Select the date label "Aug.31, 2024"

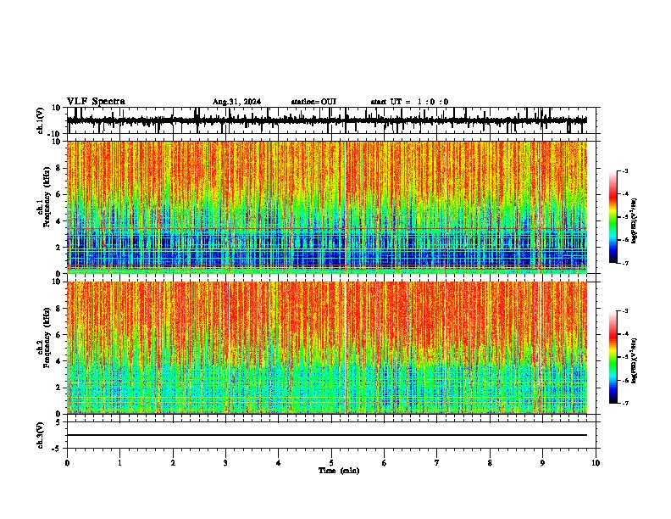click(236, 102)
